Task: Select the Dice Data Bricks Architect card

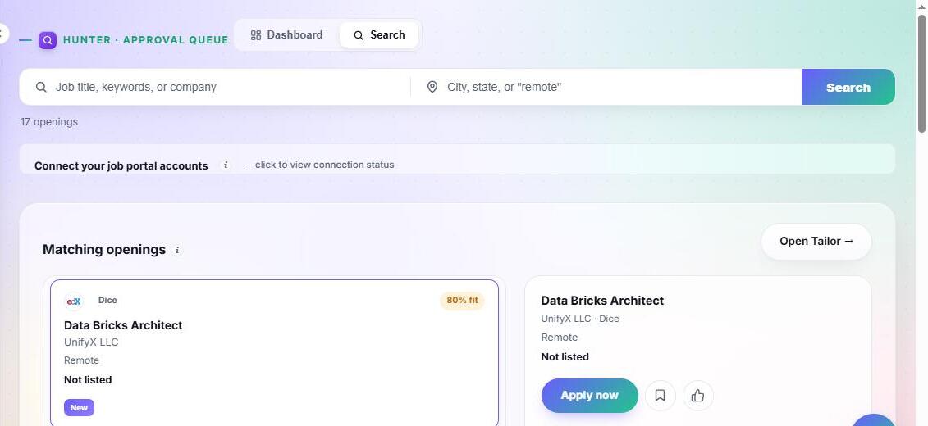Action: click(274, 353)
